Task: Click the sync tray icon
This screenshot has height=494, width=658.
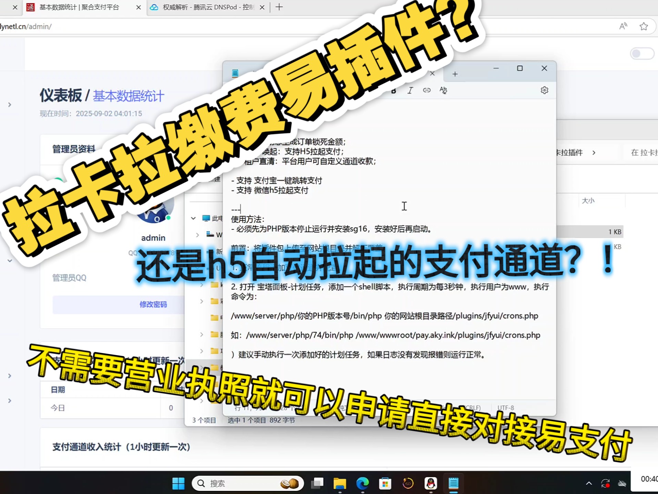Action: 606,483
